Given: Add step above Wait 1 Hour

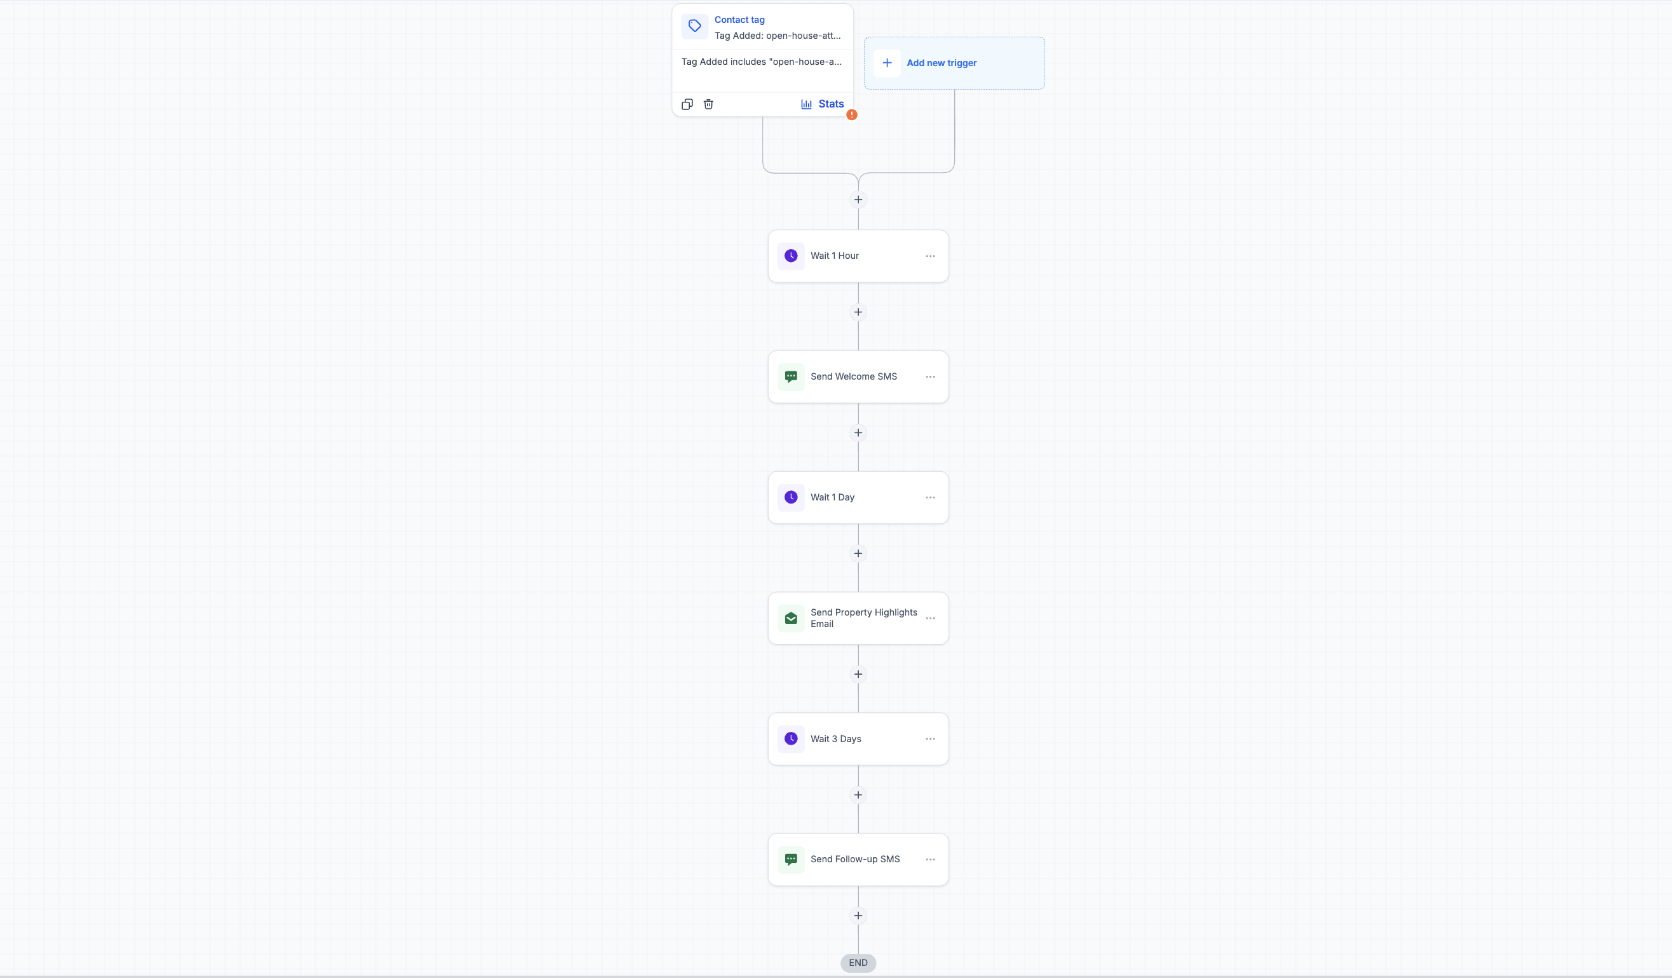Looking at the screenshot, I should 858,200.
